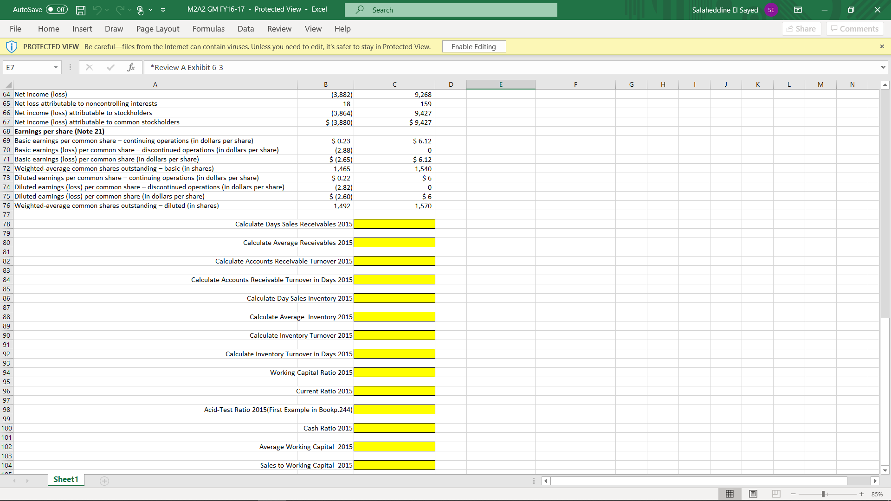Image resolution: width=891 pixels, height=501 pixels.
Task: Click the Redo icon
Action: 120,10
